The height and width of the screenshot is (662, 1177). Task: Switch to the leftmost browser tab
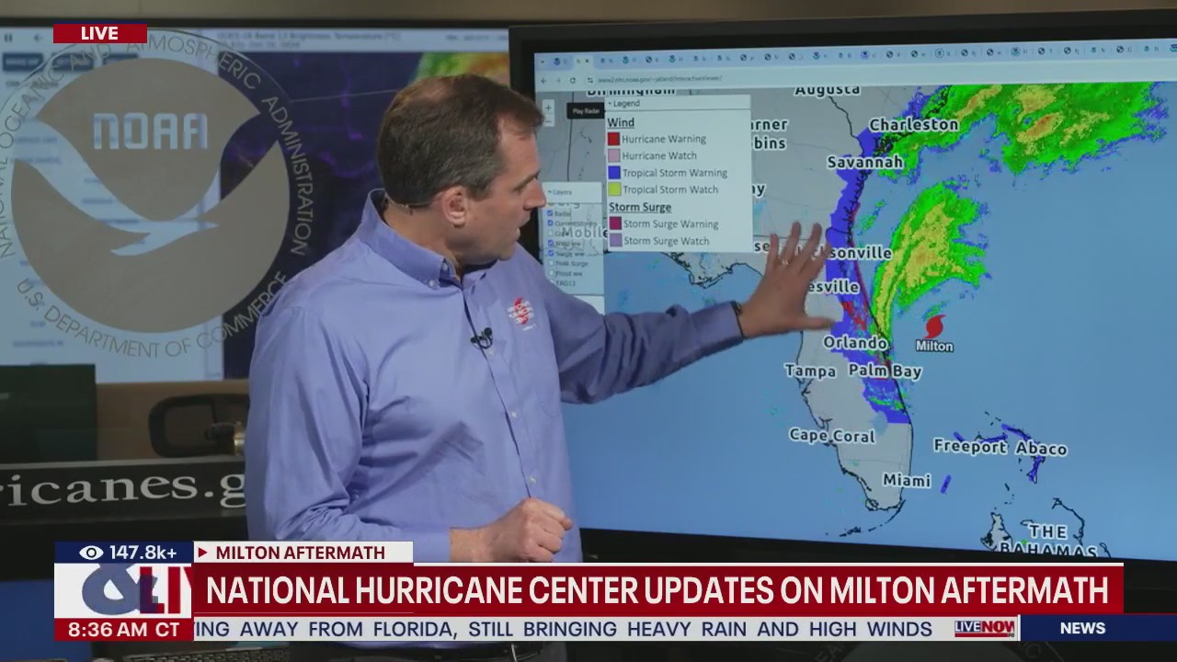point(557,61)
